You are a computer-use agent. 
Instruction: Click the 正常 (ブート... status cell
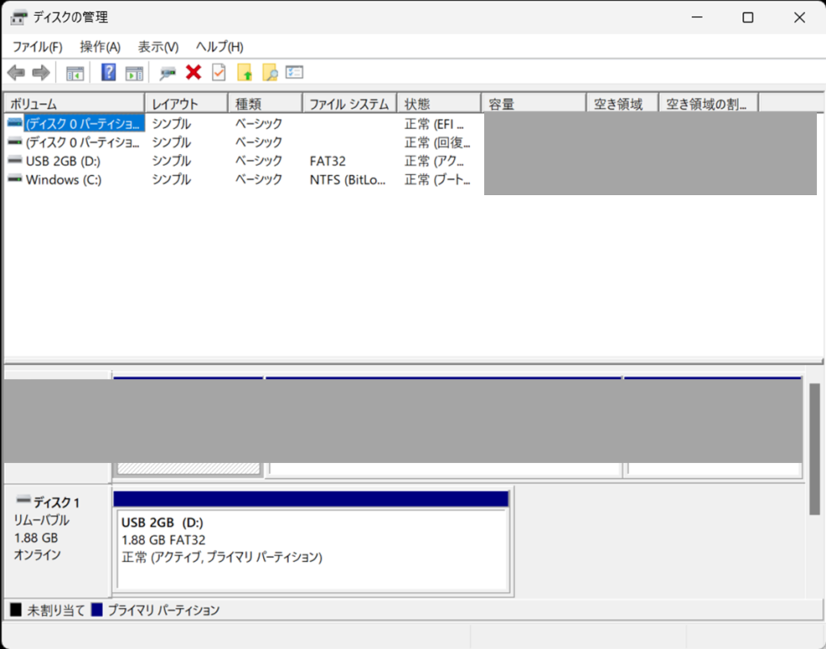click(x=437, y=180)
